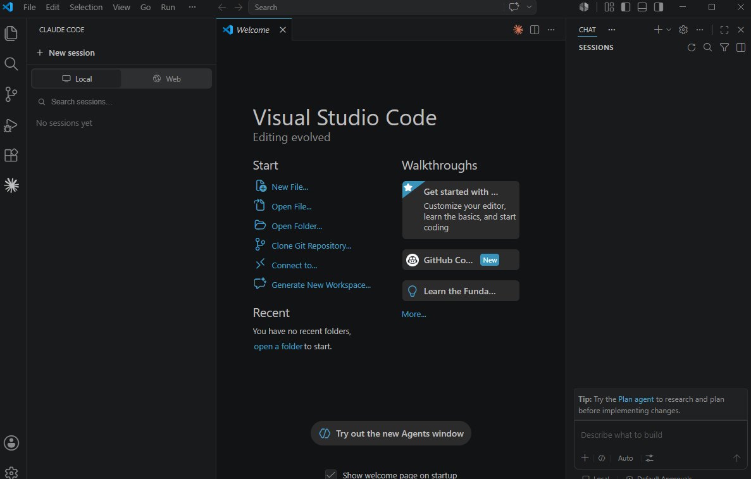
Task: Open chat panel More Actions ellipsis
Action: coord(700,30)
